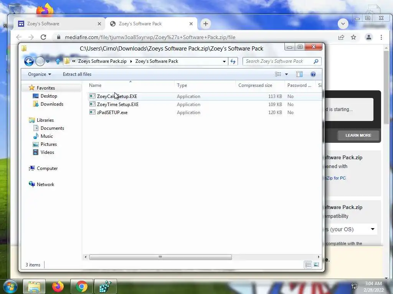The image size is (393, 294).
Task: Open the view options dropdown arrow
Action: [286, 74]
